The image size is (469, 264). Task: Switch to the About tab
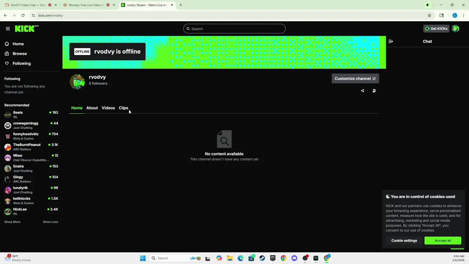click(92, 108)
